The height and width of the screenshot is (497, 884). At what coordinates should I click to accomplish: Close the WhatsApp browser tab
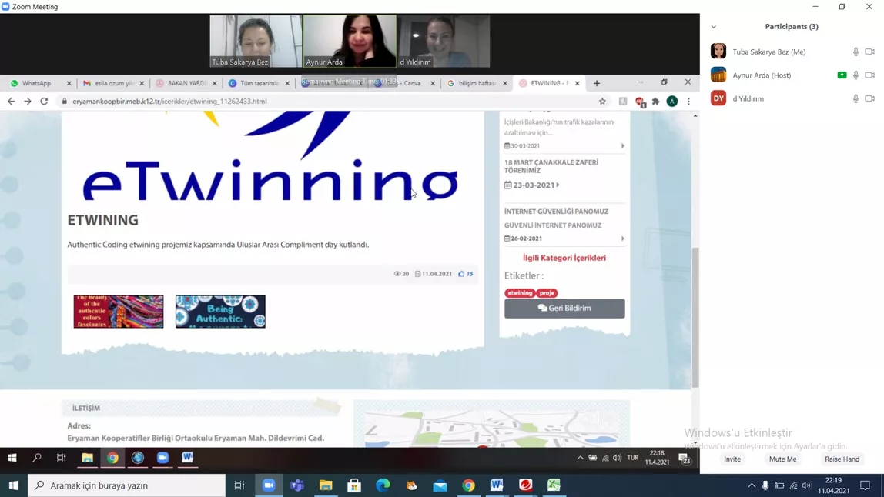pyautogui.click(x=69, y=83)
